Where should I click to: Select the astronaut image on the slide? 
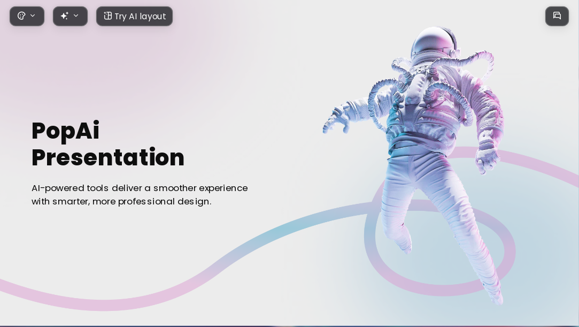point(414,165)
